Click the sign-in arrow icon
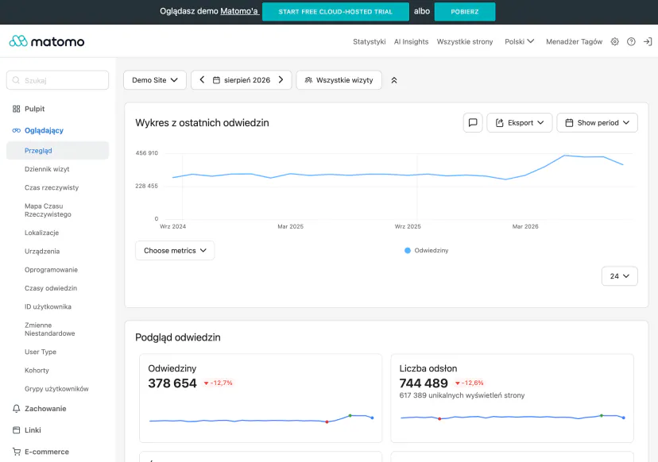This screenshot has height=462, width=658. tap(648, 41)
